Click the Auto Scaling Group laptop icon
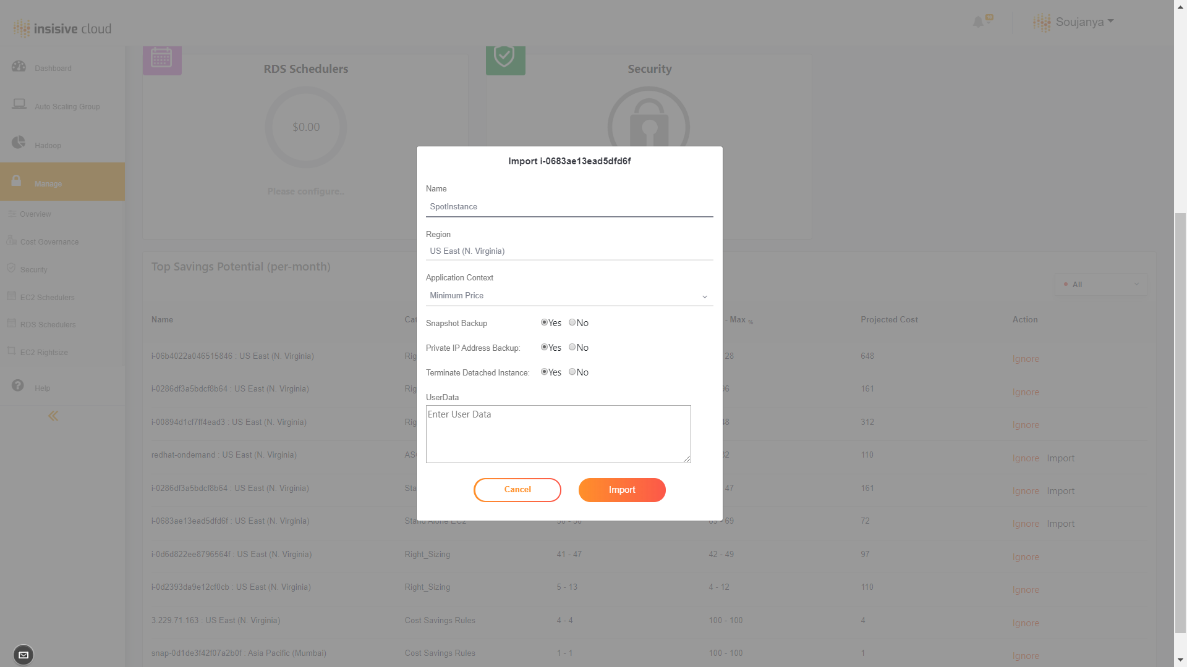The image size is (1187, 667). [19, 104]
